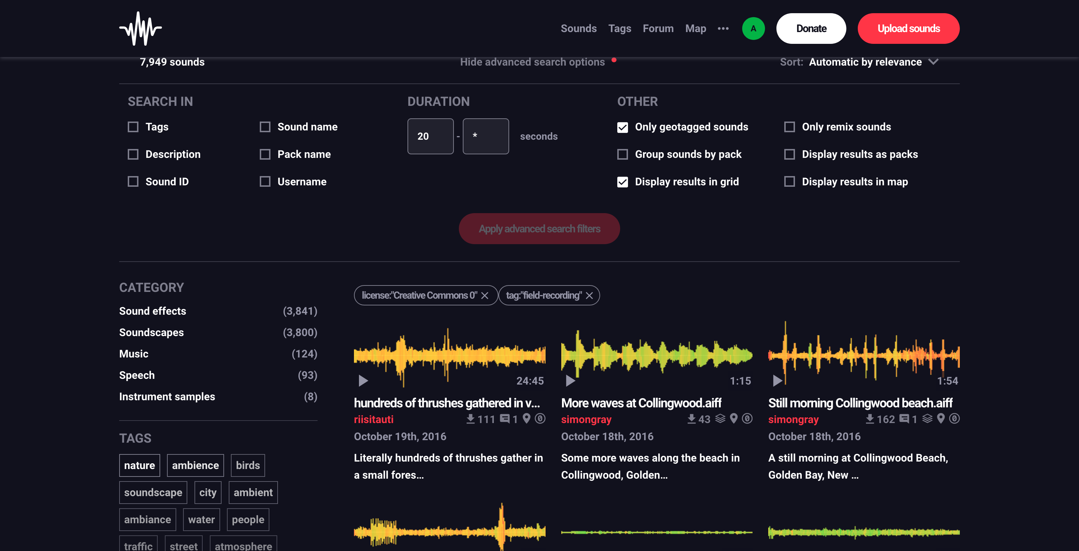1079x551 pixels.
Task: Click download icon on More waves sound
Action: (x=692, y=419)
